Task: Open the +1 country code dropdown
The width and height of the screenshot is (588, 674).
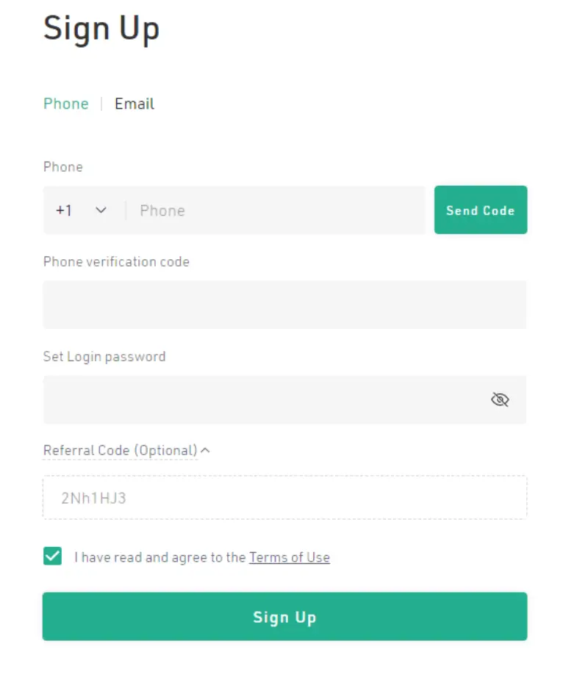Action: click(82, 210)
